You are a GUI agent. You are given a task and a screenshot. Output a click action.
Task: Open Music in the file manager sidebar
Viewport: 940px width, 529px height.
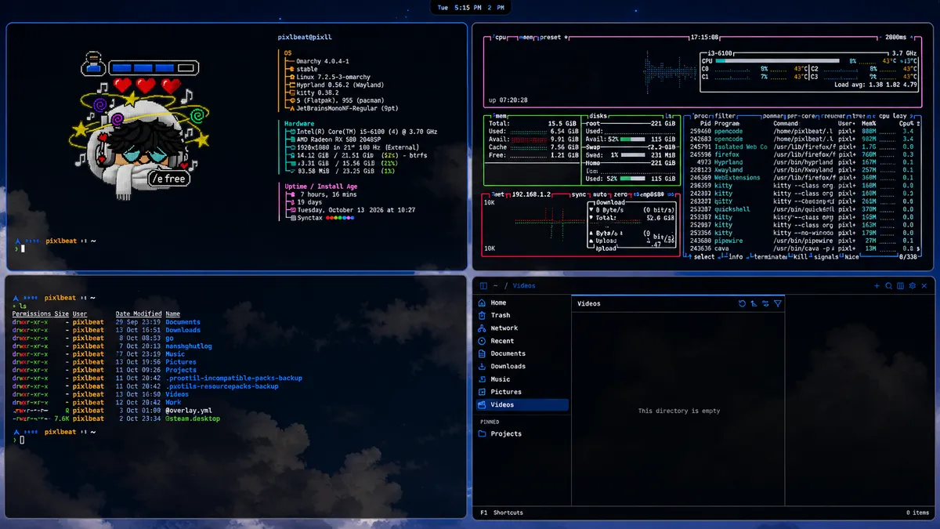click(522, 379)
